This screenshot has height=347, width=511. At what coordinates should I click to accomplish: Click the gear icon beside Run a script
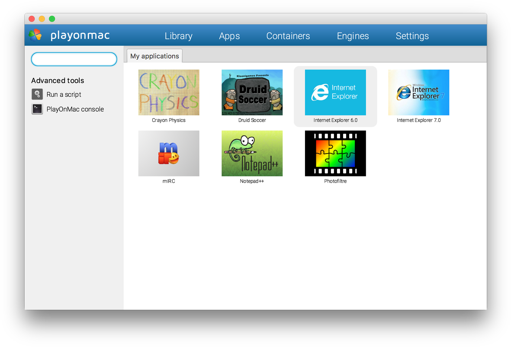[x=37, y=94]
